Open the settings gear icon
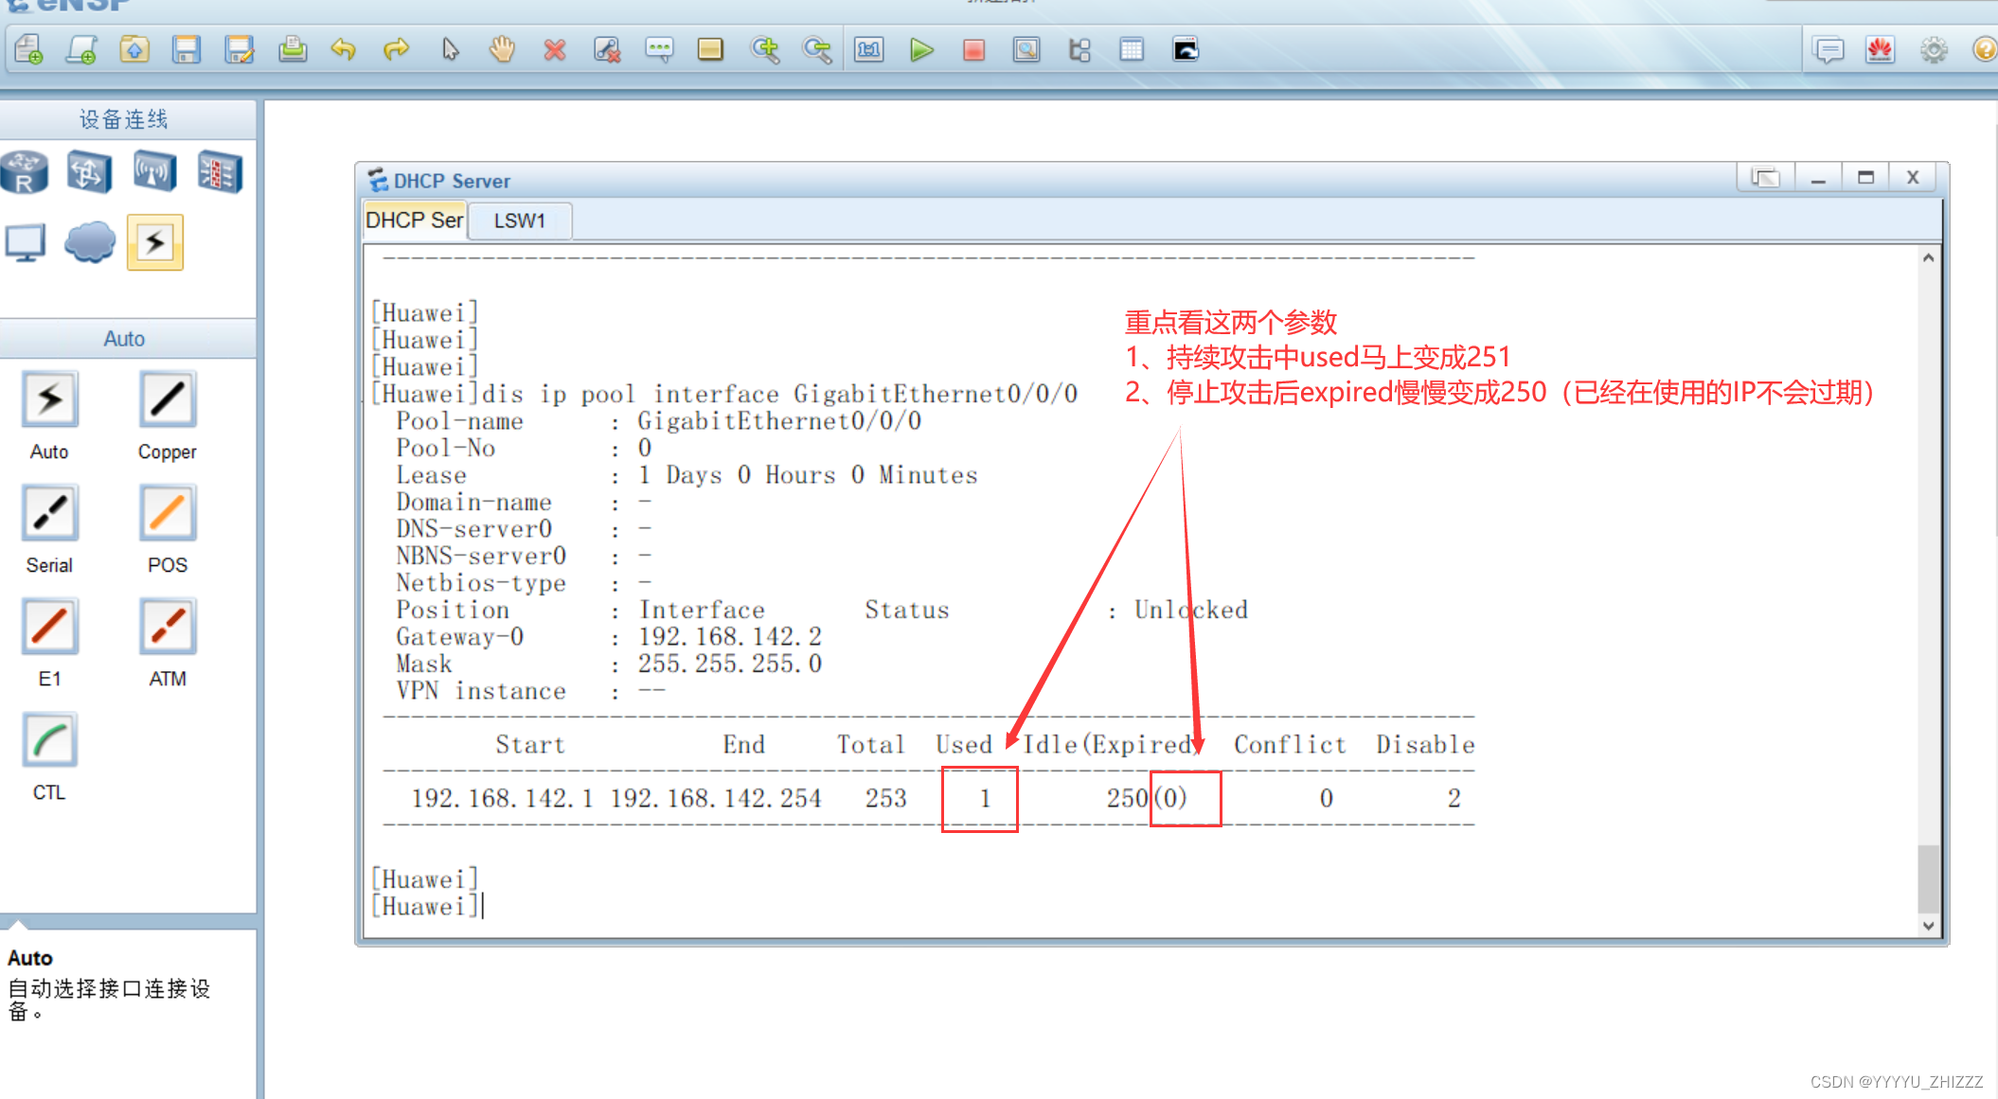This screenshot has width=1998, height=1099. tap(1933, 49)
